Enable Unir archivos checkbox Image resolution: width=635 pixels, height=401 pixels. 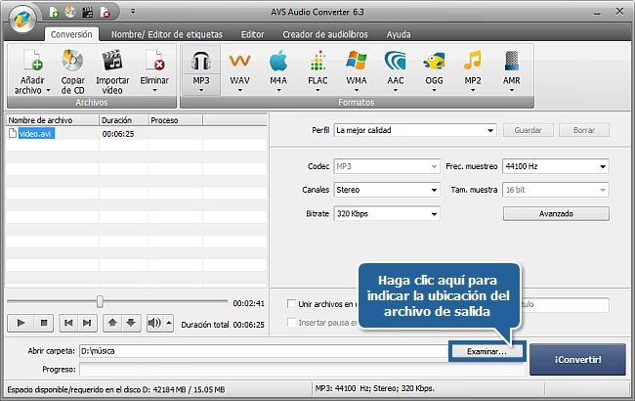click(x=291, y=304)
